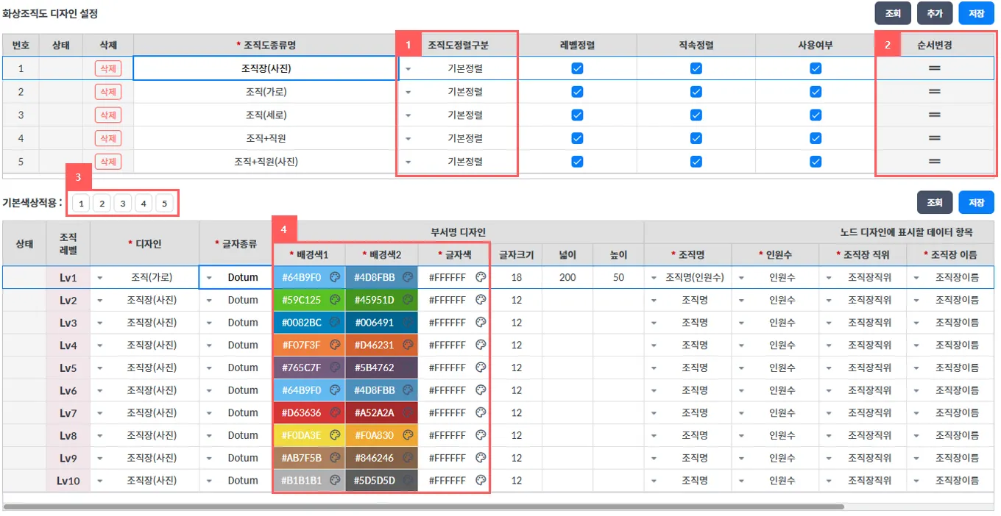Viewport: 1001px width, 516px height.
Task: Open palette icon for Lv8 배경색2 #F0A830
Action: [x=408, y=435]
